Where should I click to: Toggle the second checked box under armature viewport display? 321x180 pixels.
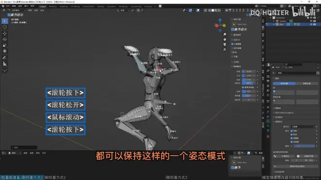pos(291,134)
